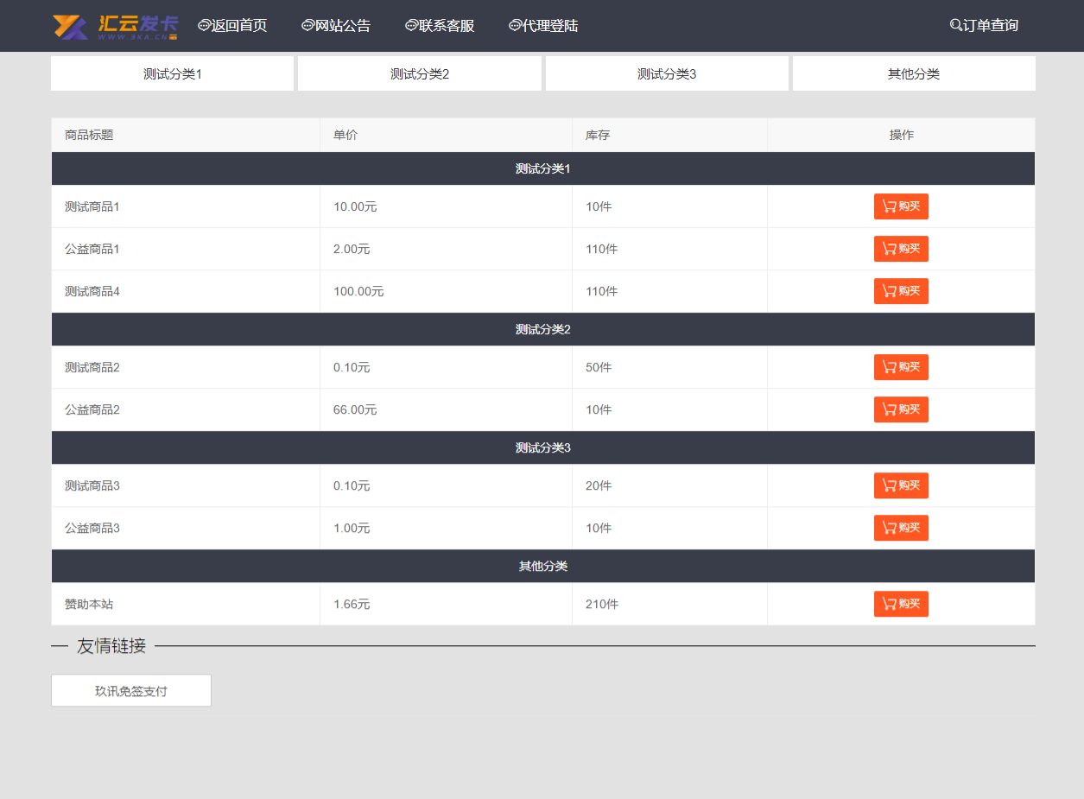Click the cart icon for 测试商品1
The image size is (1084, 799).
point(889,207)
